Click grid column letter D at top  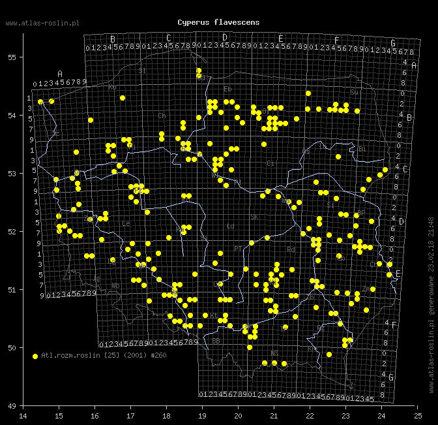click(225, 37)
